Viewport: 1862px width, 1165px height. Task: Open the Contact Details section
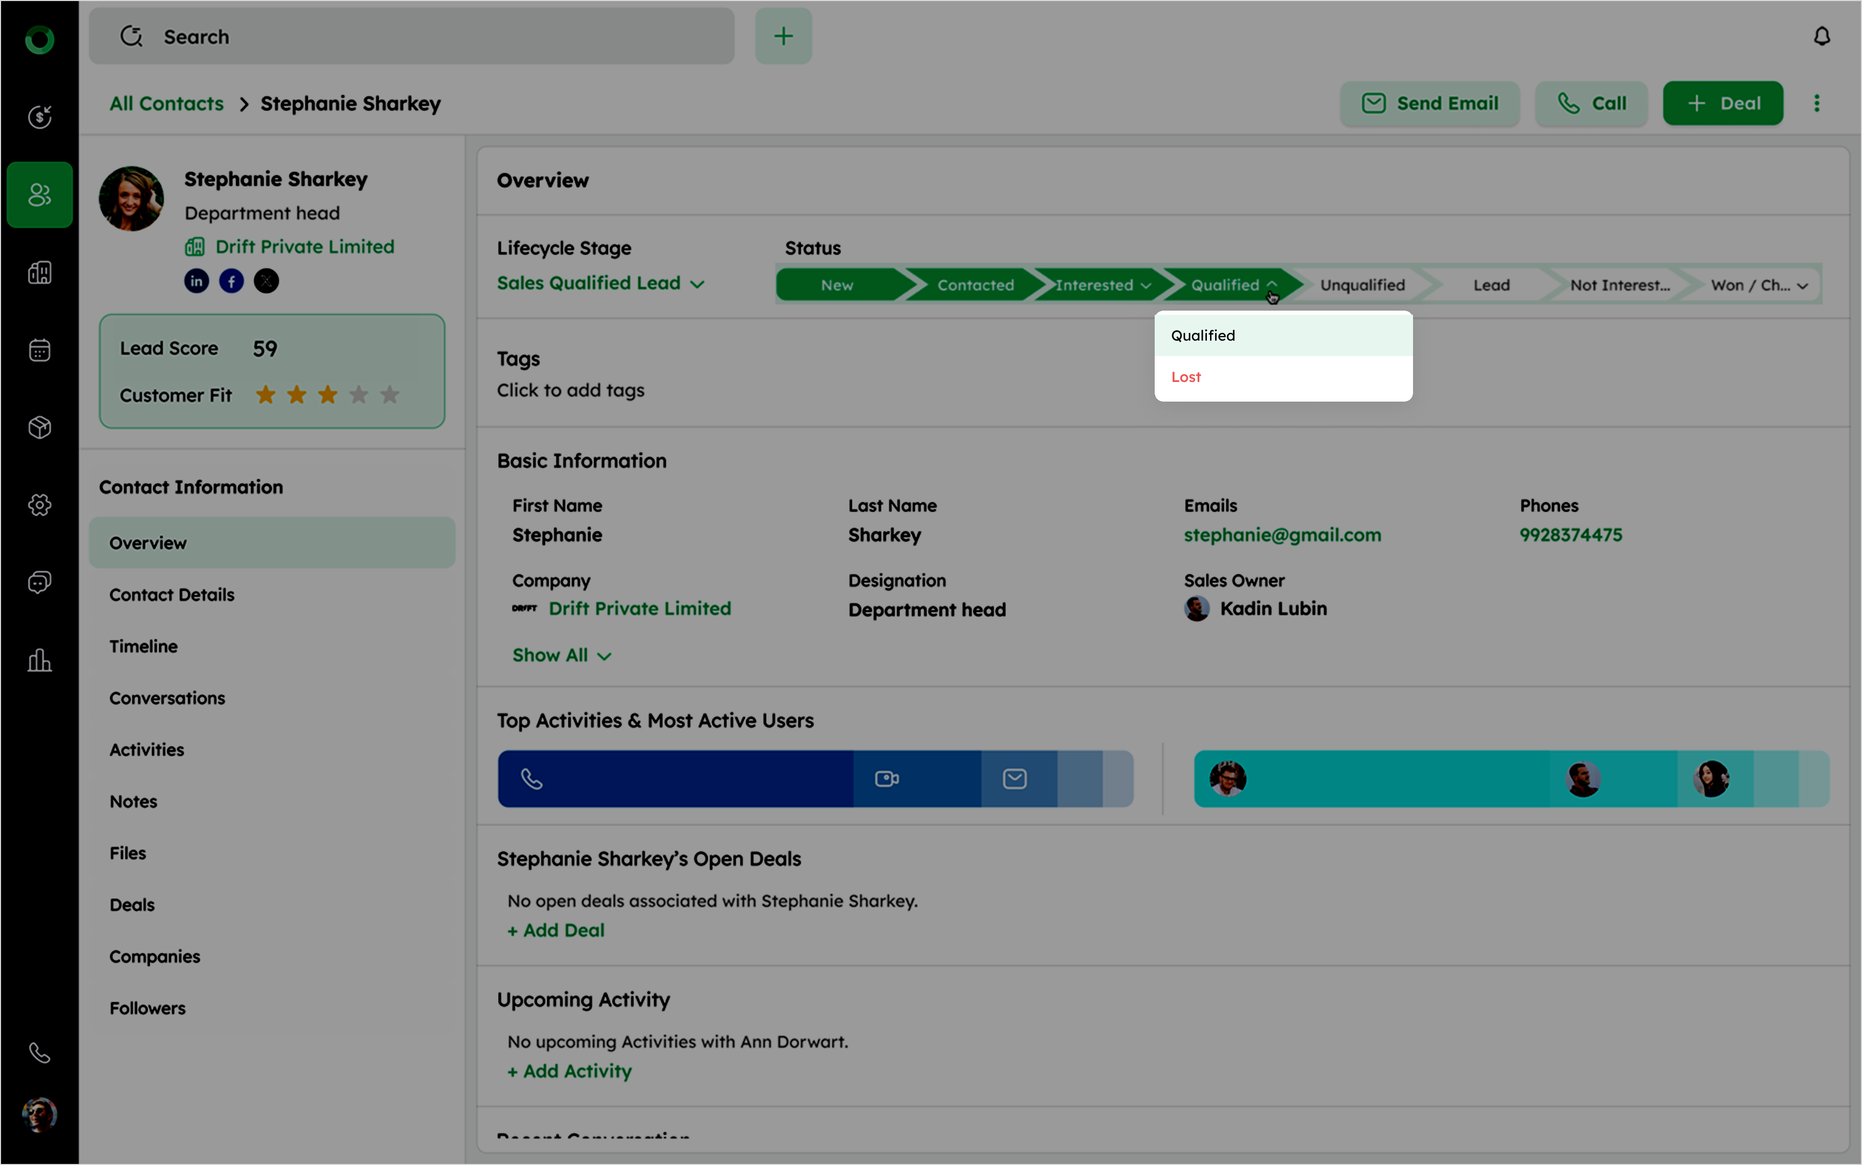click(172, 595)
